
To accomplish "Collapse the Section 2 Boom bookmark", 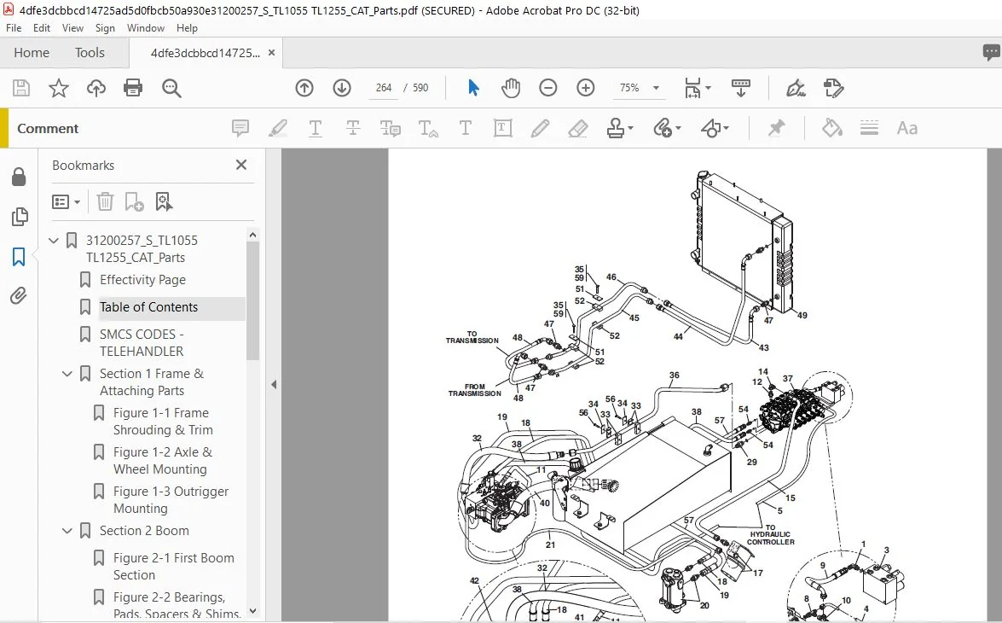I will pos(67,531).
